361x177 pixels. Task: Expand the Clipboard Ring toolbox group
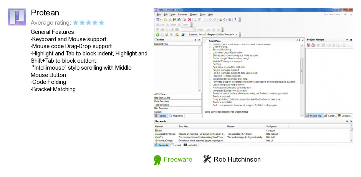point(177,44)
